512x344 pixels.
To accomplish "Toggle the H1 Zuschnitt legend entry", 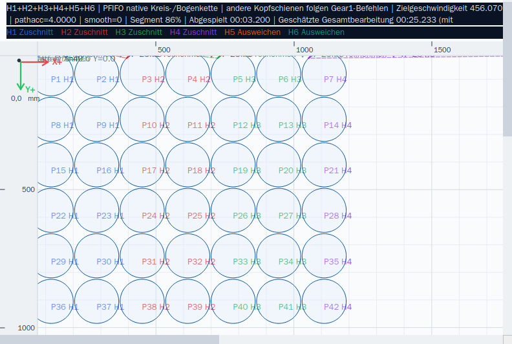I will 30,32.
